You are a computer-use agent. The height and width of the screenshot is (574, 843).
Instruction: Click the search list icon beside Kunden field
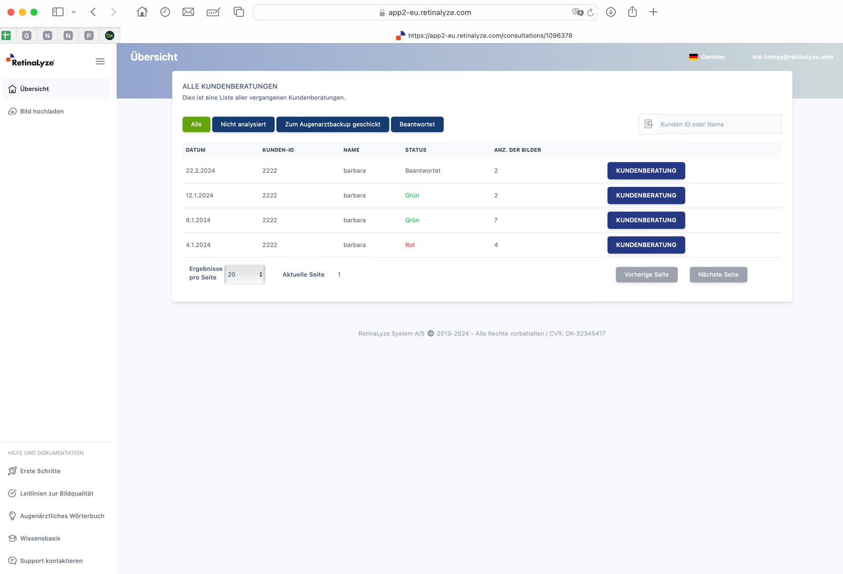click(x=648, y=124)
